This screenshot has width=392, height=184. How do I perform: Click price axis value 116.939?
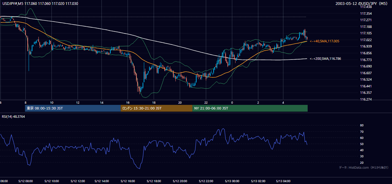366,46
